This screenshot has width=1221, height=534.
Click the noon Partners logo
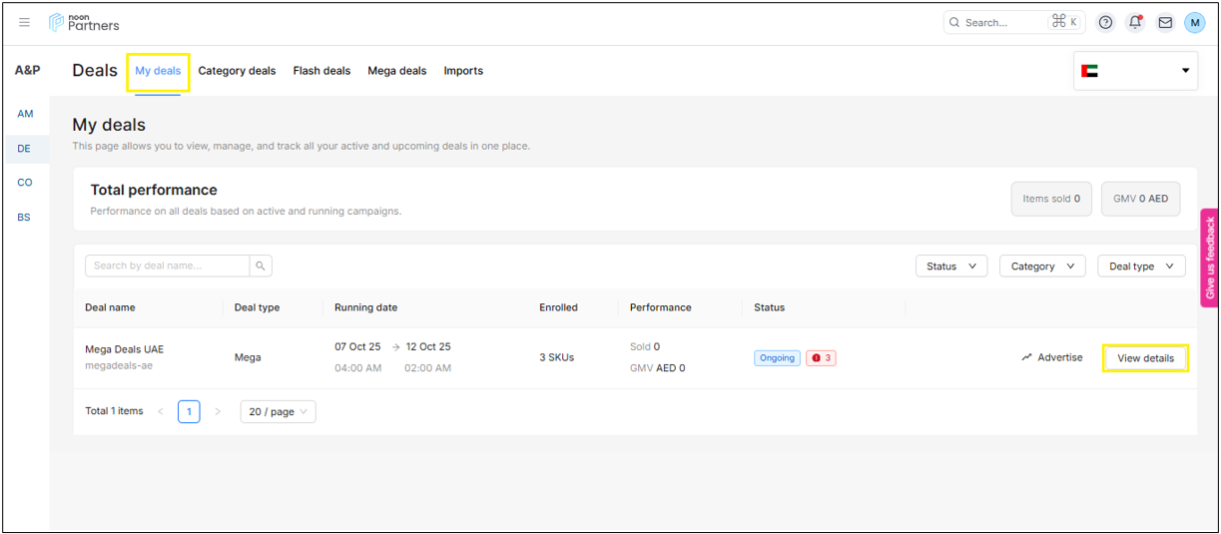coord(85,22)
